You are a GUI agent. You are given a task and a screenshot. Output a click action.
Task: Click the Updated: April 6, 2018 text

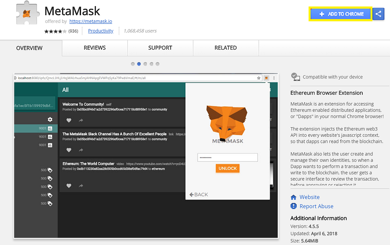pyautogui.click(x=314, y=234)
